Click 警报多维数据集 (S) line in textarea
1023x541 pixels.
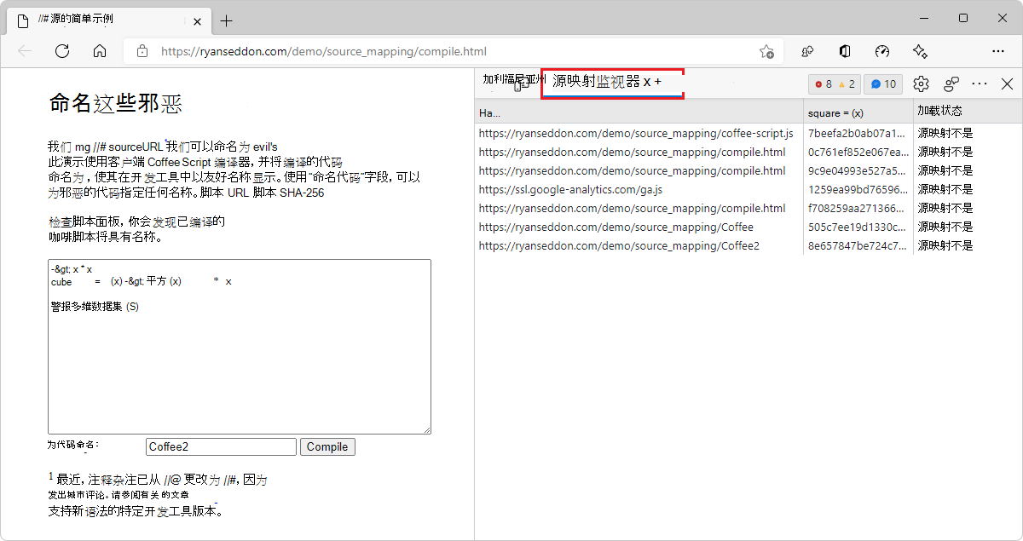[x=95, y=306]
